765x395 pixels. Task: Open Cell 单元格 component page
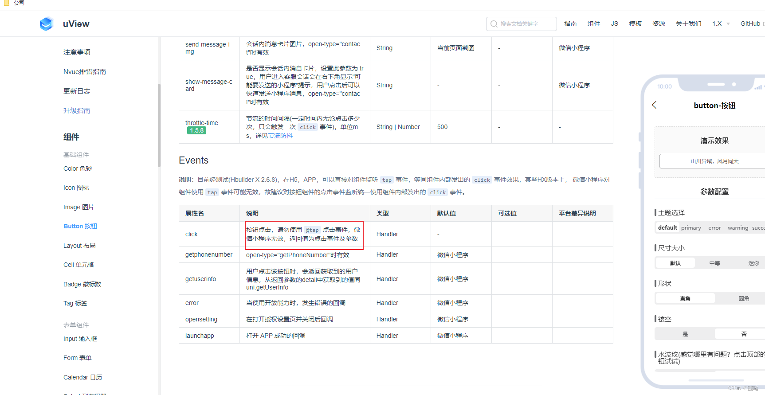point(78,265)
